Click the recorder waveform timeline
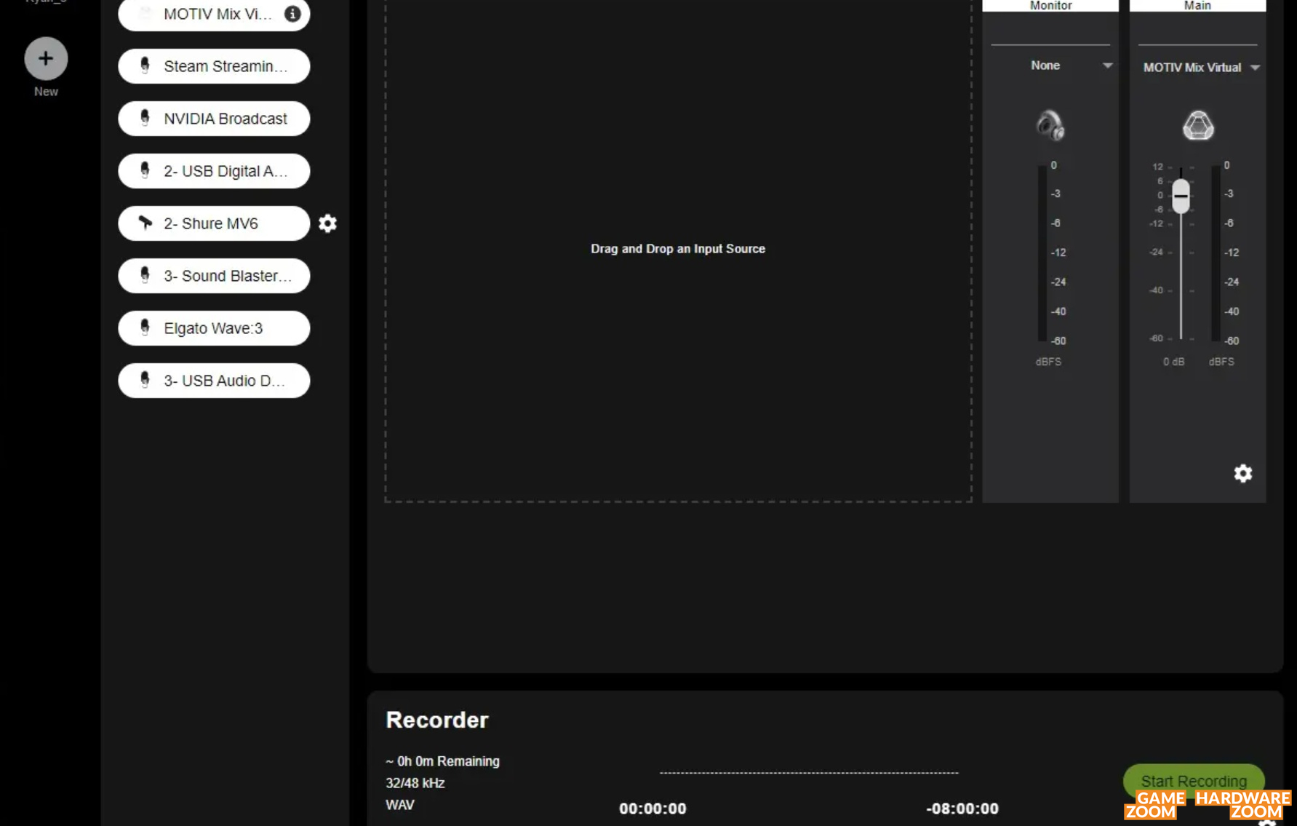 (809, 773)
